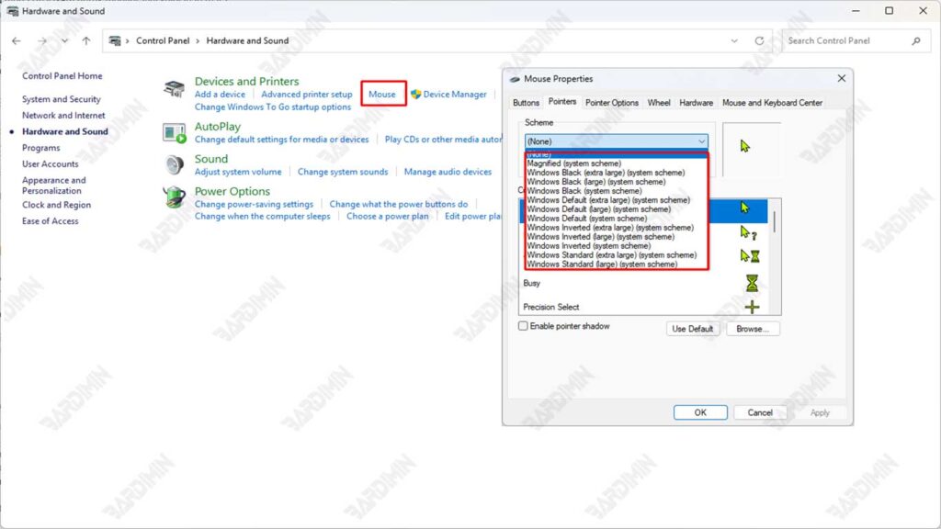Choose Windows Inverted (large) scheme
This screenshot has width=941, height=529.
coord(601,237)
